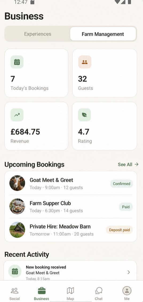The height and width of the screenshot is (302, 143).
Task: Click See All upcoming bookings link
Action: (128, 164)
